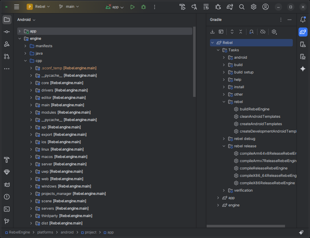Image resolution: width=310 pixels, height=238 pixels.
Task: Click RebelEngine breadcrumb
Action: click(x=18, y=232)
